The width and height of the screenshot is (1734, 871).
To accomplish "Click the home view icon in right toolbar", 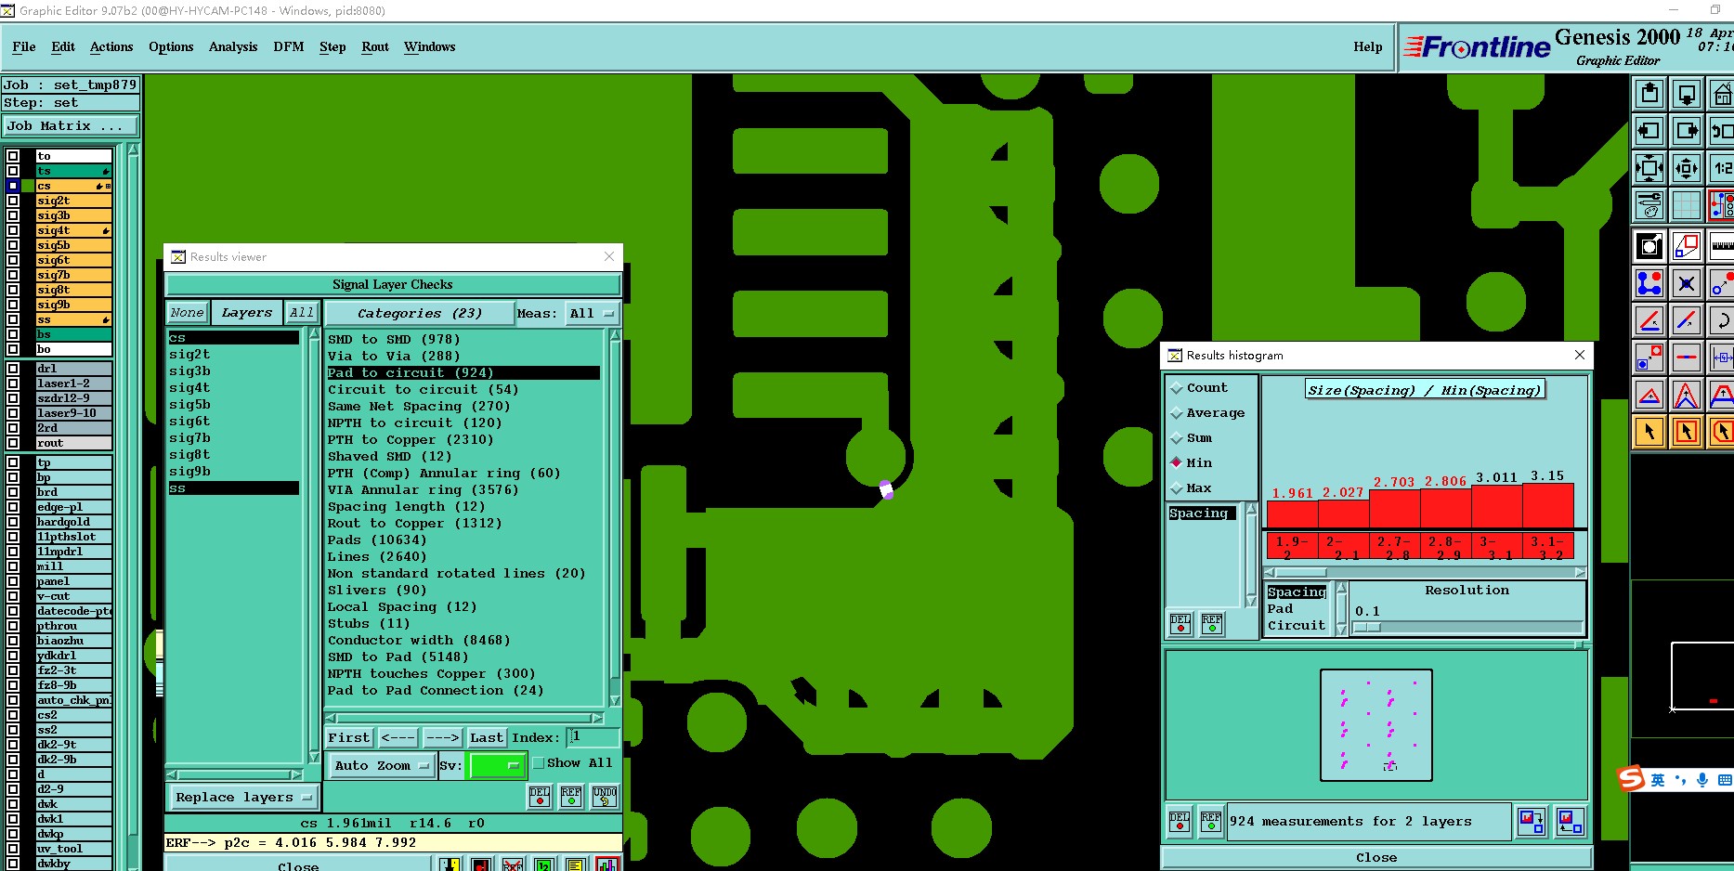I will coord(1721,95).
